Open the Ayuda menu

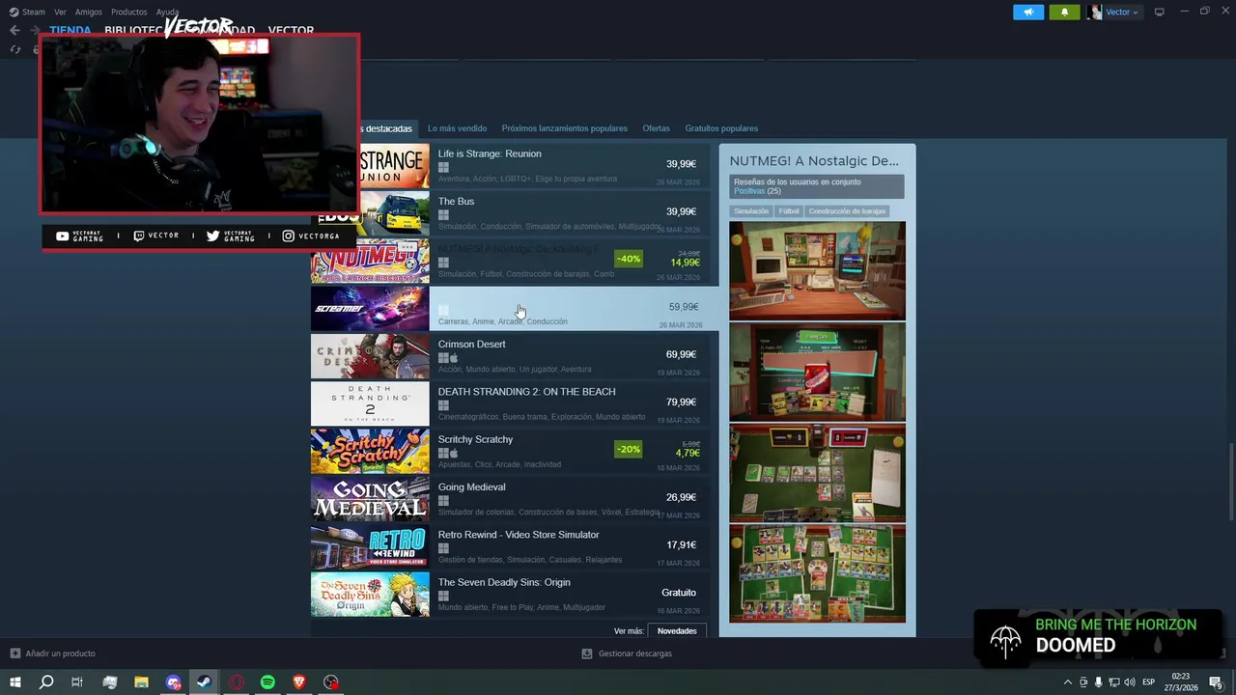167,12
